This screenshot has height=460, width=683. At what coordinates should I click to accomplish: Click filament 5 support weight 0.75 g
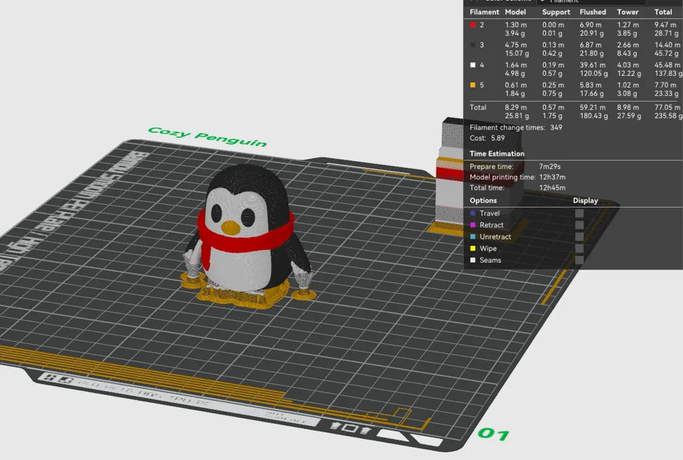[553, 94]
